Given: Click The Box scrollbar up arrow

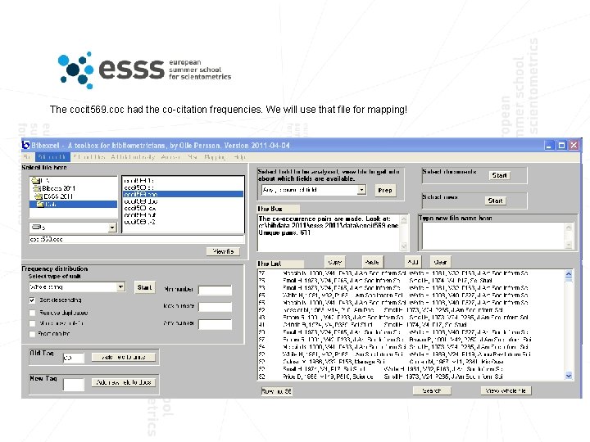Looking at the screenshot, I should tap(404, 219).
